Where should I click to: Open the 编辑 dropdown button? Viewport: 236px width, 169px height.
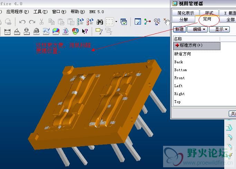pyautogui.click(x=197, y=29)
